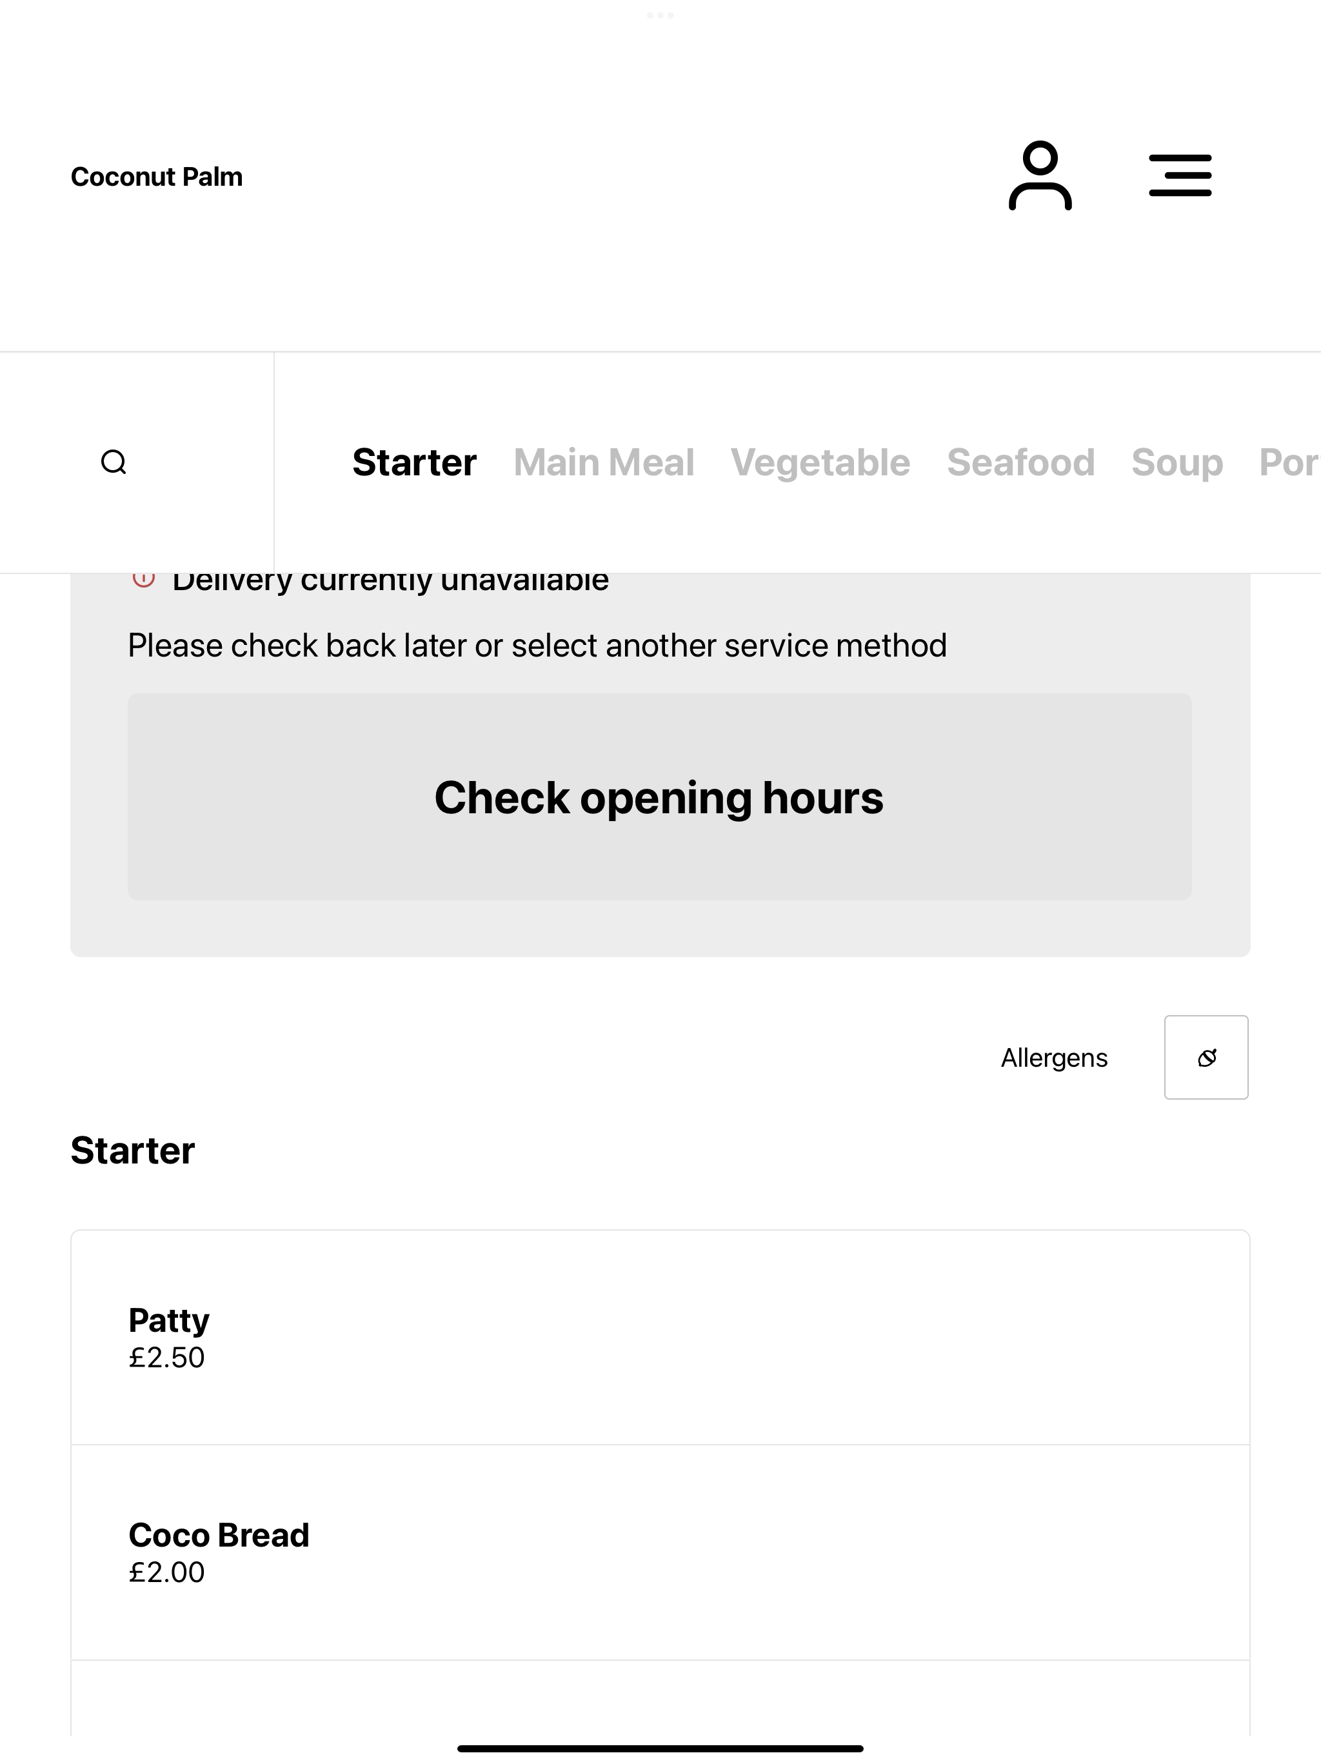Click the Allergens label
Image resolution: width=1321 pixels, height=1762 pixels.
(x=1054, y=1058)
